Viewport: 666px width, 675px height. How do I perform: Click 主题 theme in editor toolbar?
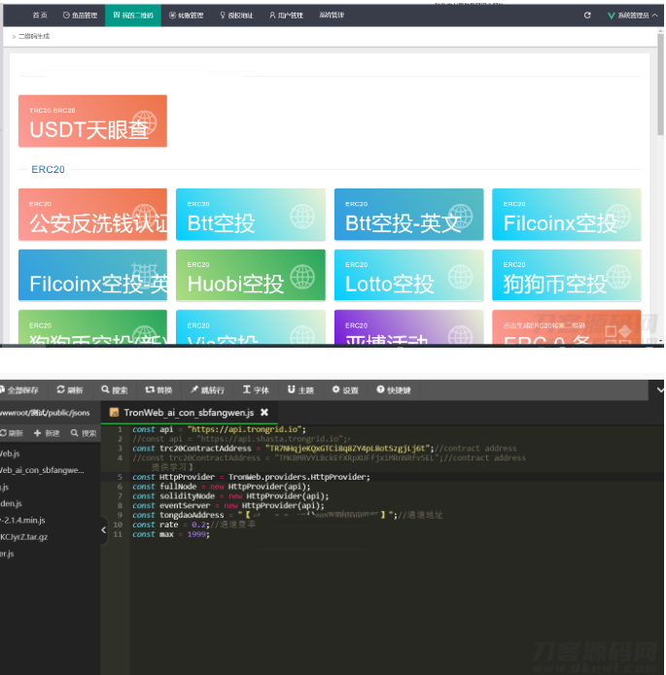click(x=300, y=390)
